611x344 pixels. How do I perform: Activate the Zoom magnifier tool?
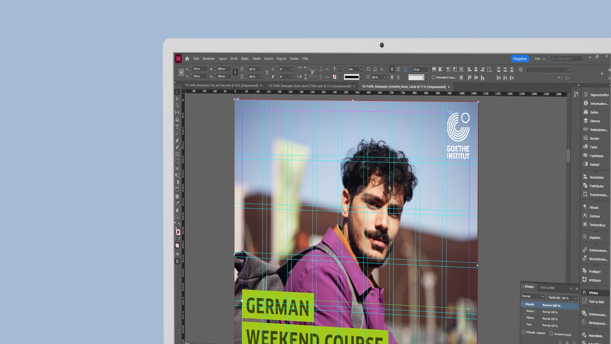point(177,217)
